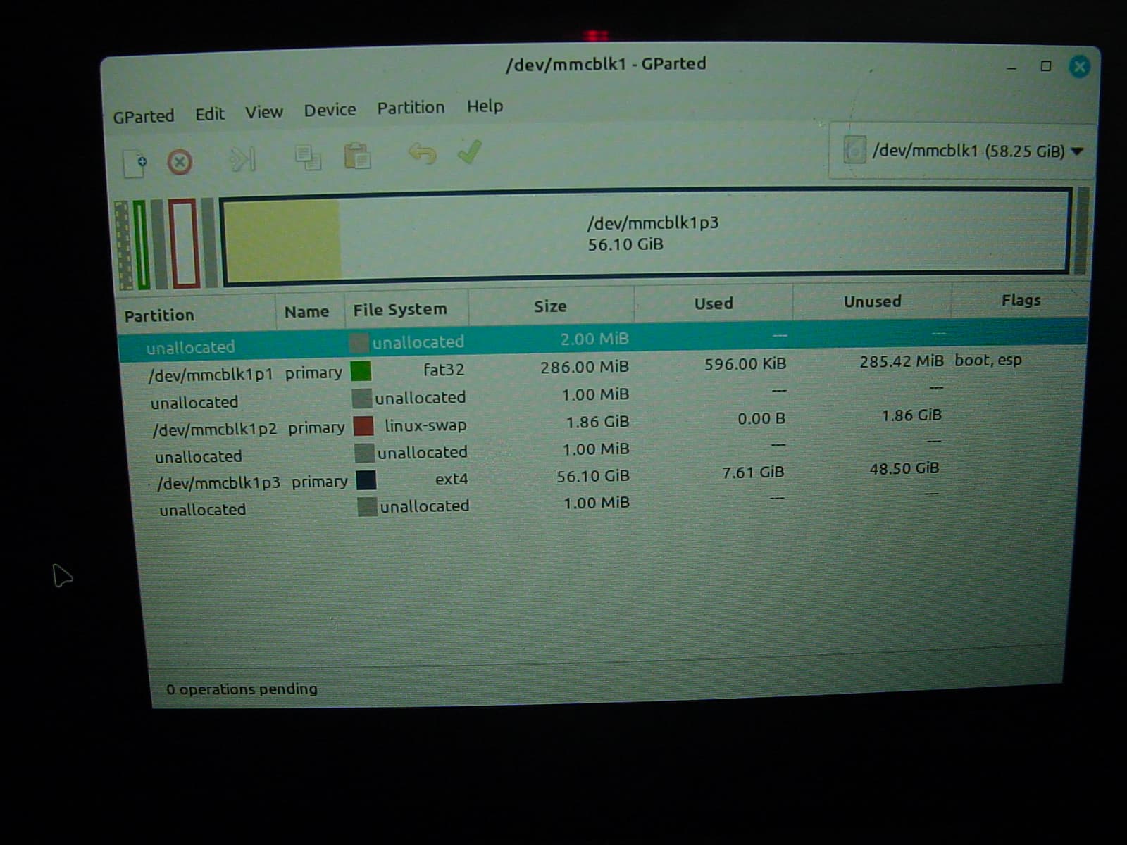Click the Copy partition toolbar icon
This screenshot has height=845, width=1127.
(308, 157)
